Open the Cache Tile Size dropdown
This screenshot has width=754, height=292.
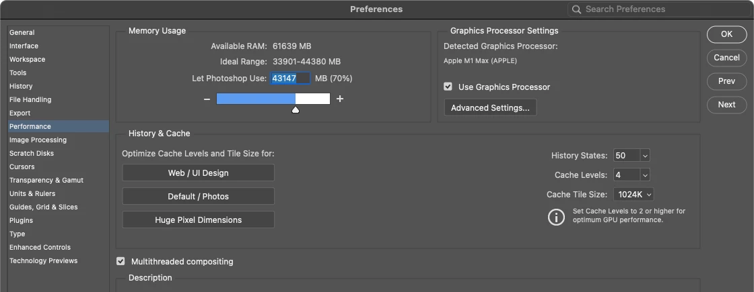(x=633, y=195)
